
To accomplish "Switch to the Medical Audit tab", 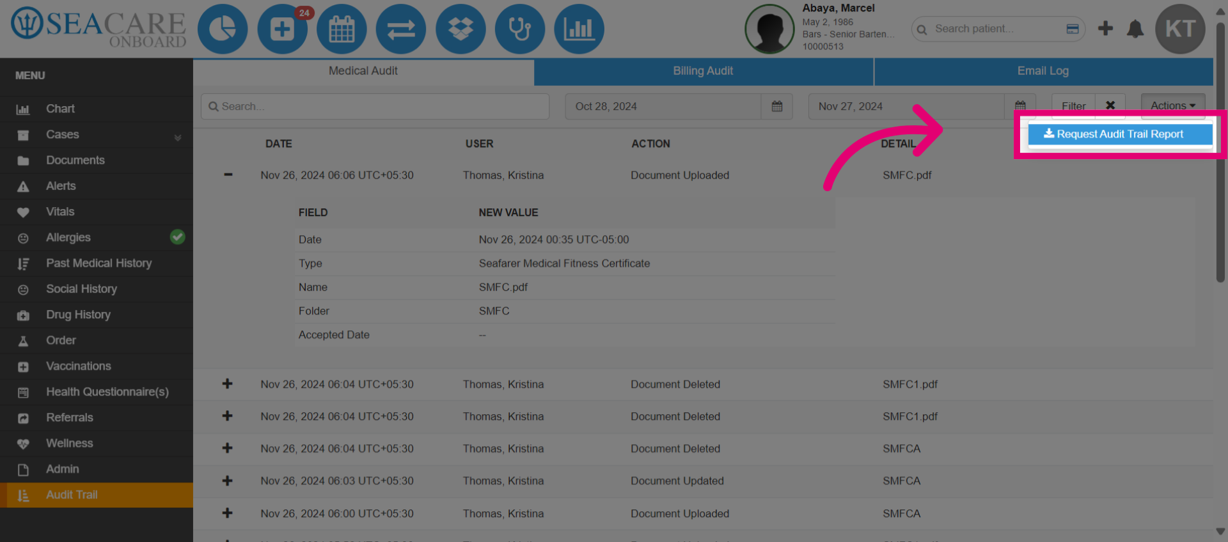I will 363,71.
